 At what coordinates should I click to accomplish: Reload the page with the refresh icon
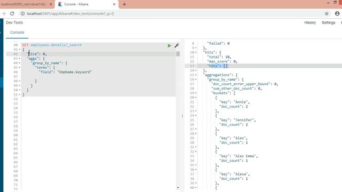[x=12, y=13]
